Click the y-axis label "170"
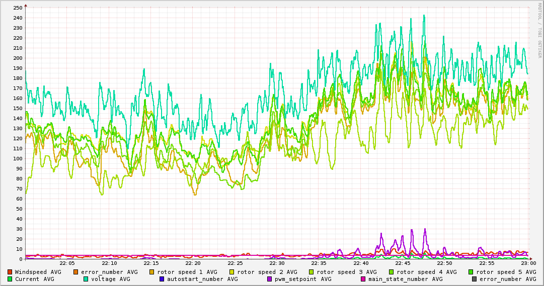544x286 pixels. [x=18, y=88]
